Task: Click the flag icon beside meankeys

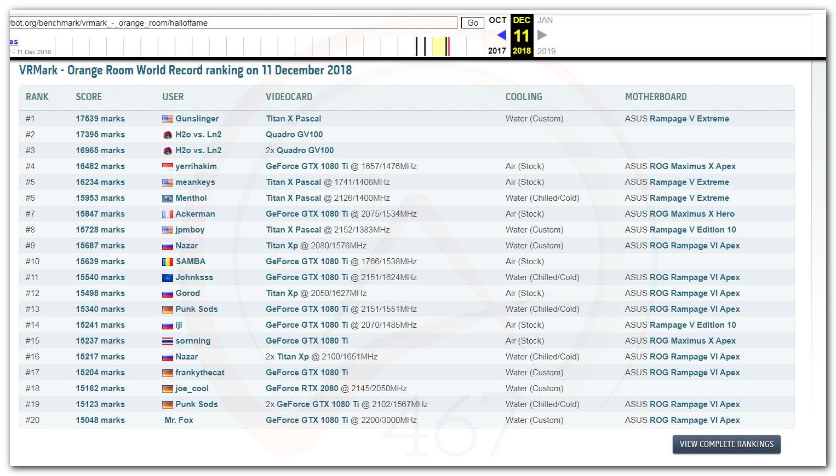Action: click(x=168, y=182)
